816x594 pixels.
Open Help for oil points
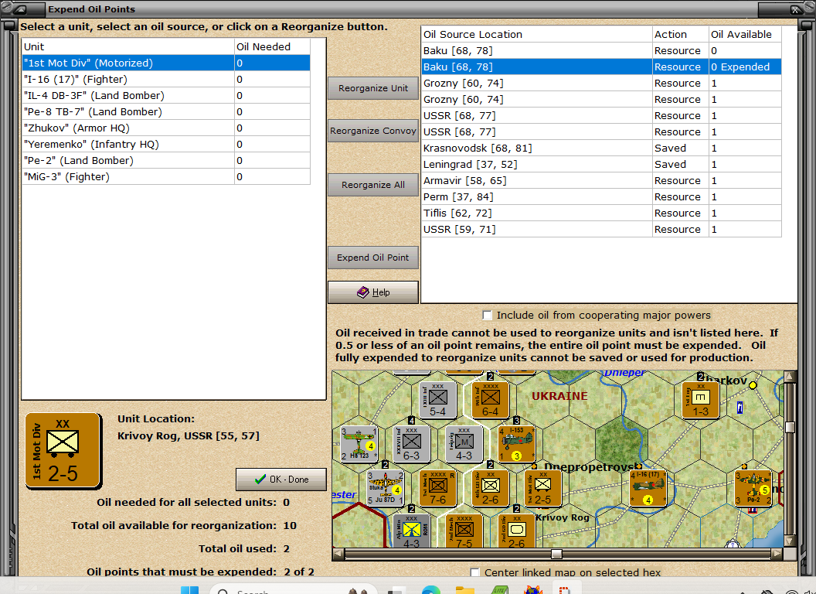click(373, 292)
